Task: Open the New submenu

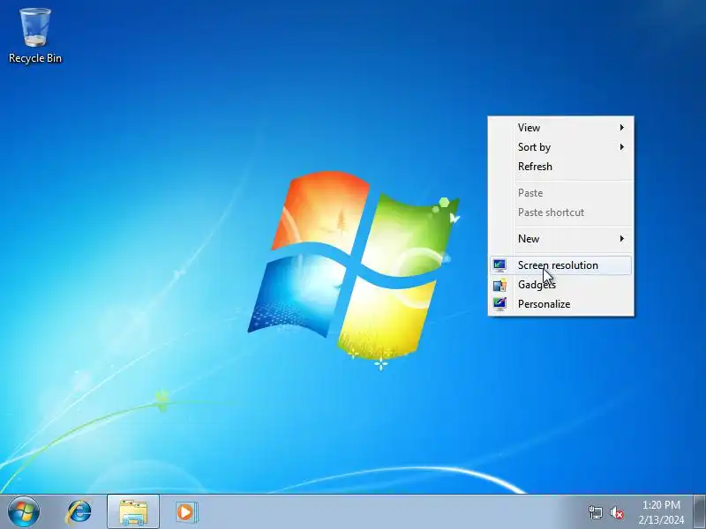Action: 561,239
